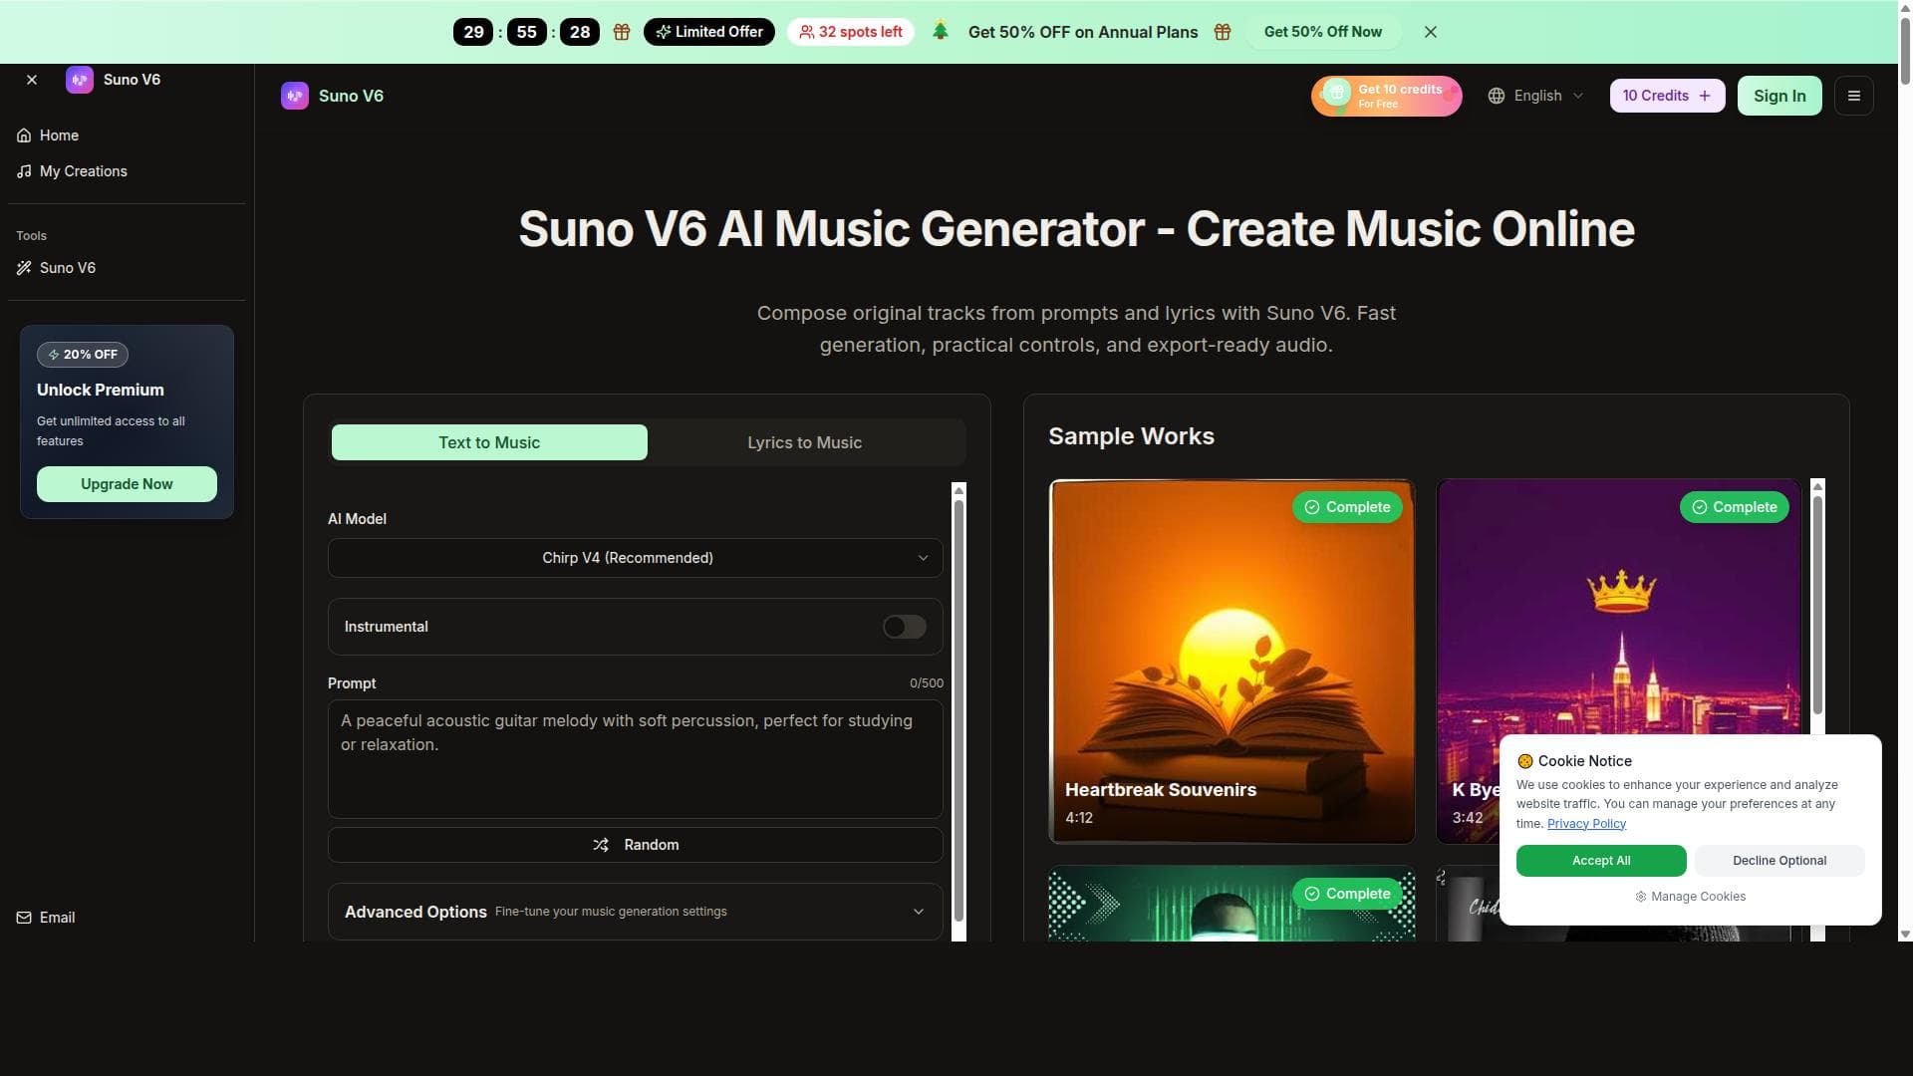Click the gift icon on Get 10 credits

pyautogui.click(x=1337, y=94)
